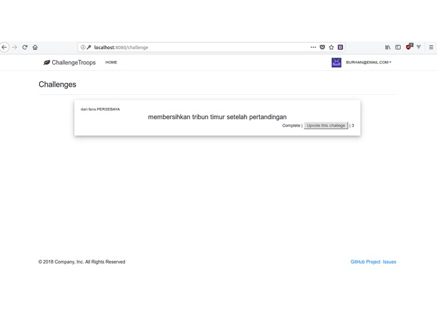Bookmark this page with the star icon
The image size is (437, 310).
331,47
